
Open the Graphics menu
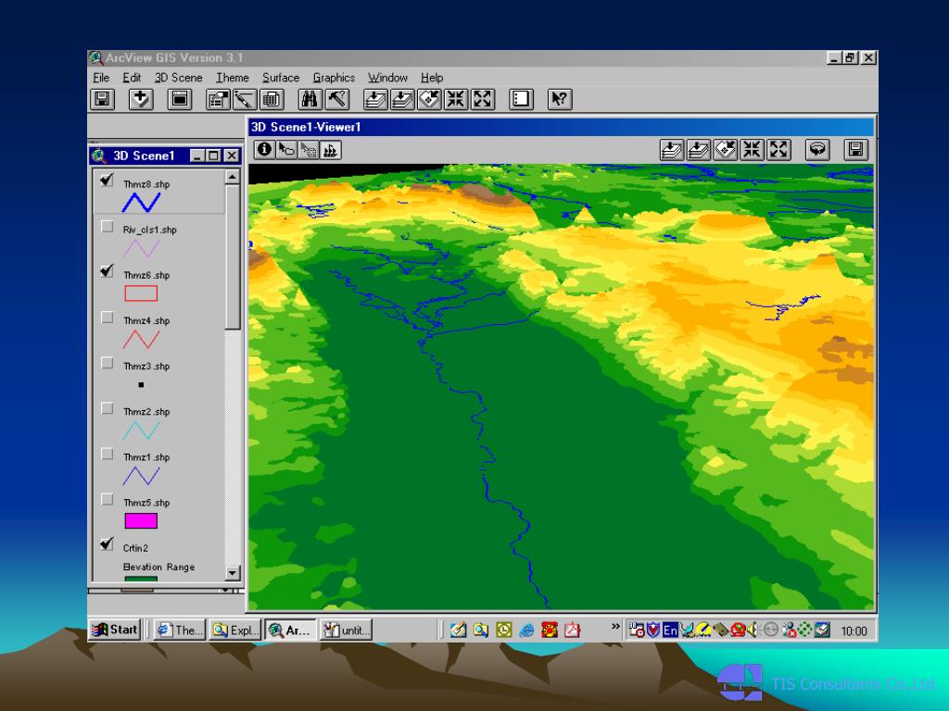[334, 78]
